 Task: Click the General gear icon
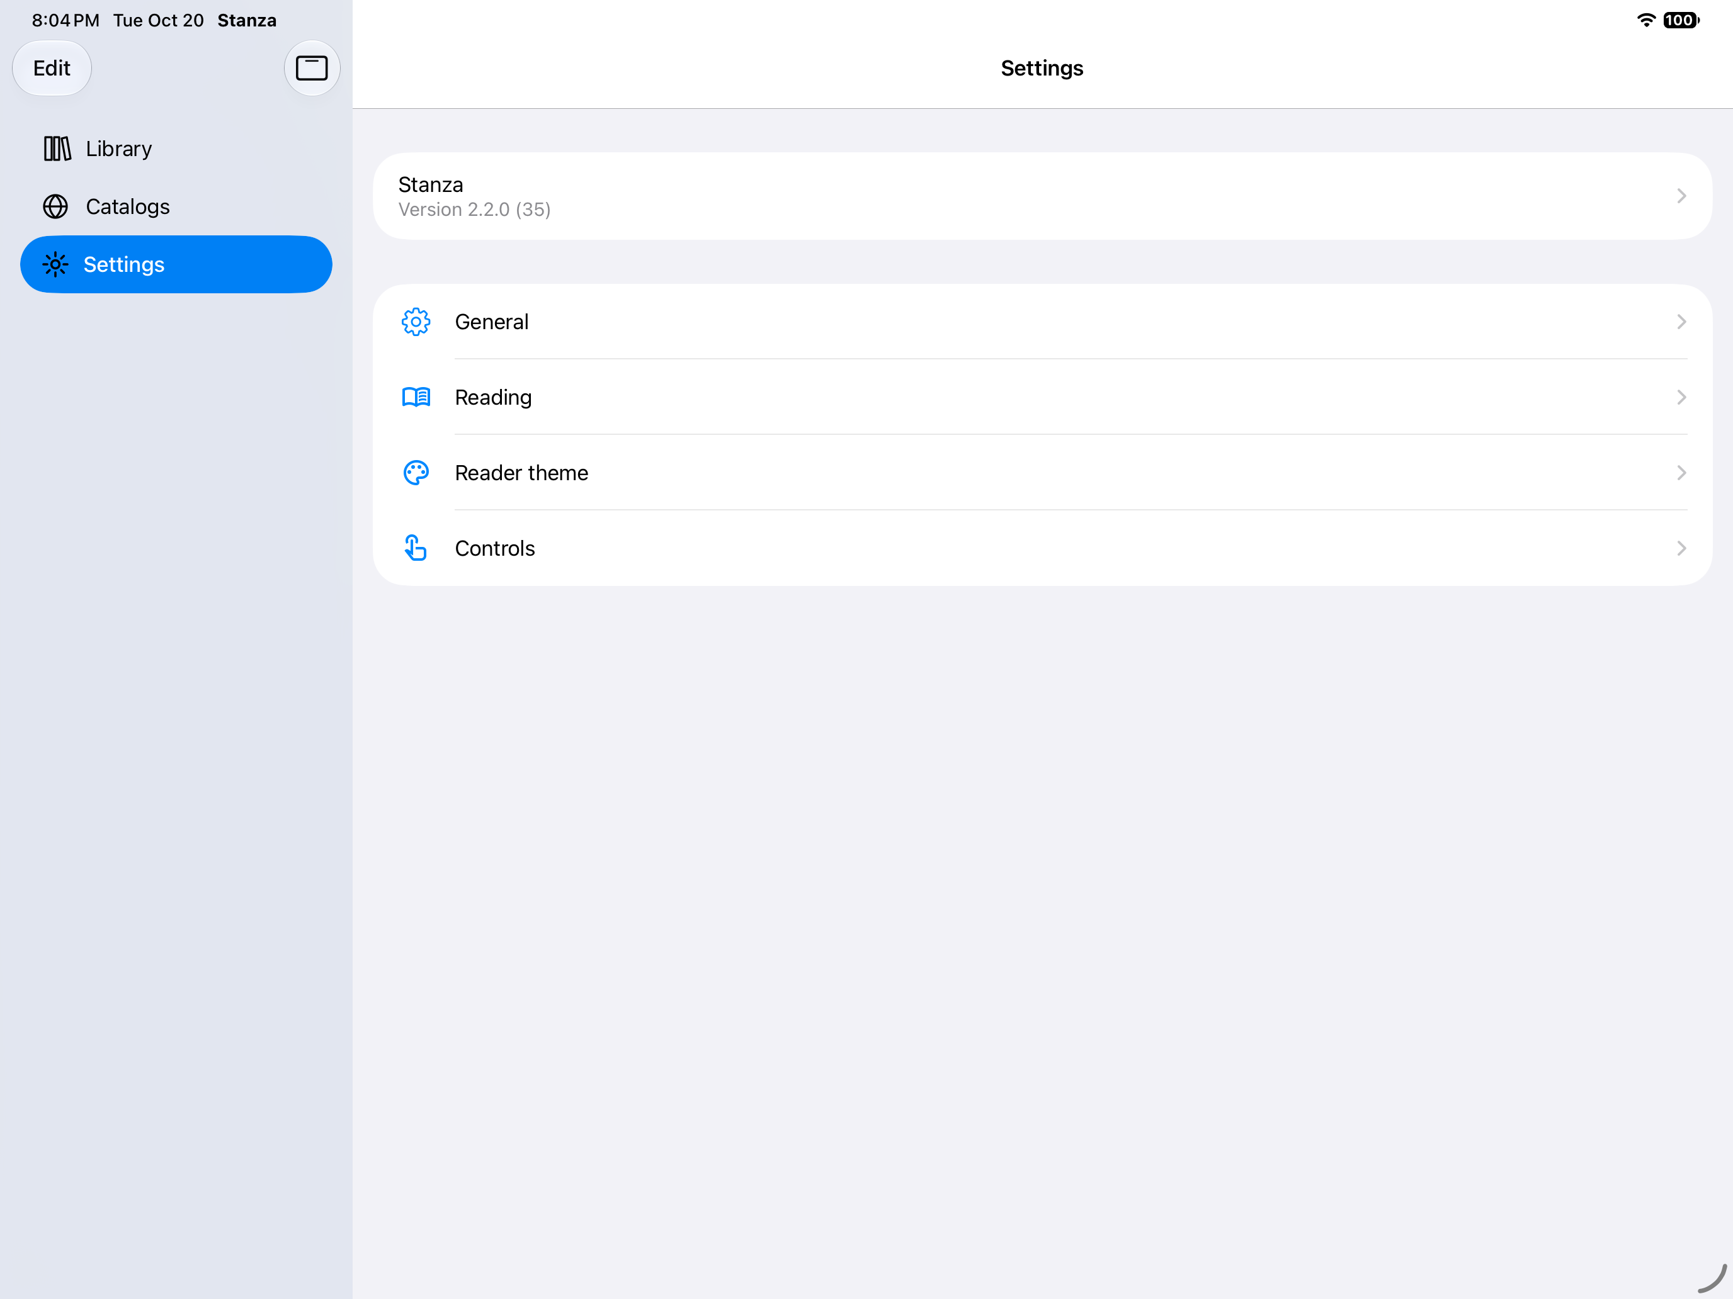[x=416, y=322]
